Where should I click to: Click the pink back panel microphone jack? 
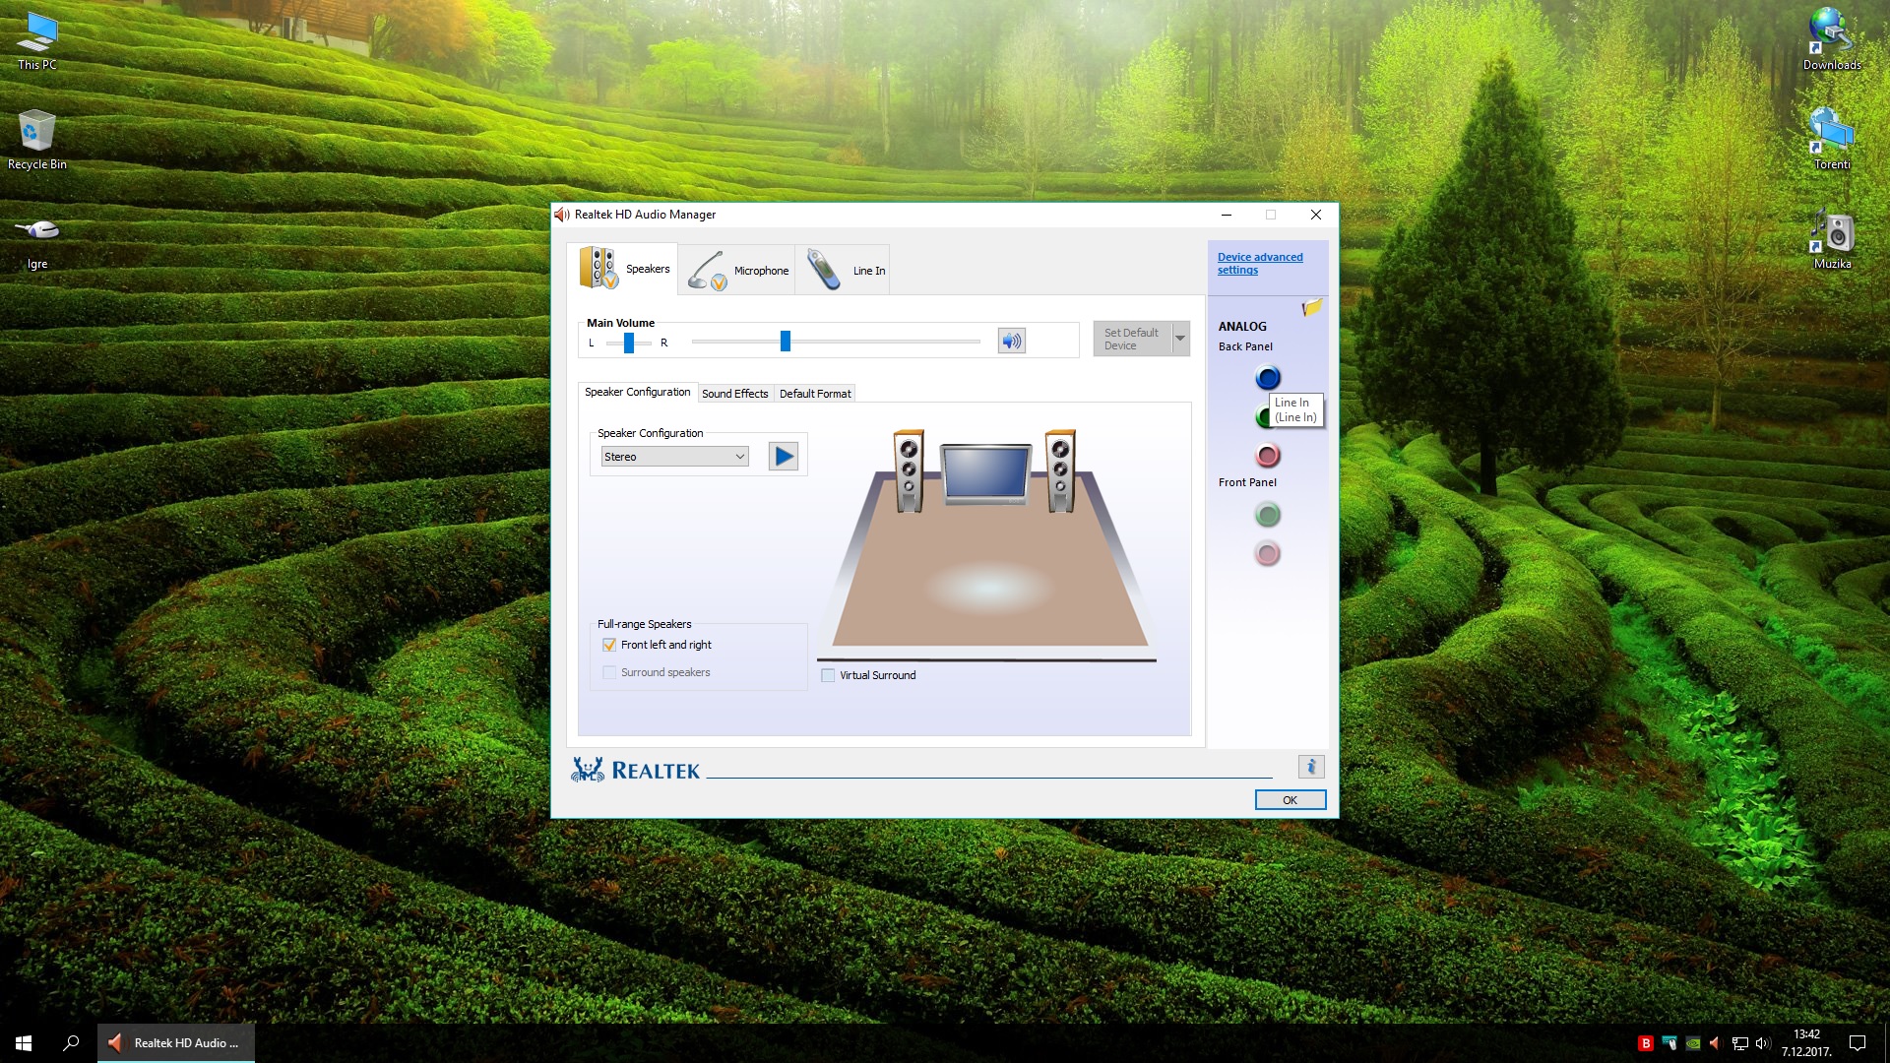coord(1268,455)
